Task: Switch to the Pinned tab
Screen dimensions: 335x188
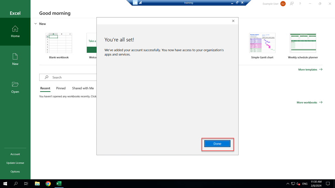Action: click(61, 88)
